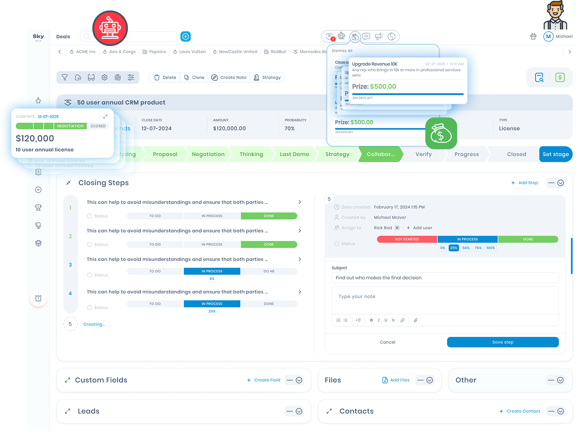
Task: Click the fingerprint icon in toolbar
Action: click(x=117, y=77)
